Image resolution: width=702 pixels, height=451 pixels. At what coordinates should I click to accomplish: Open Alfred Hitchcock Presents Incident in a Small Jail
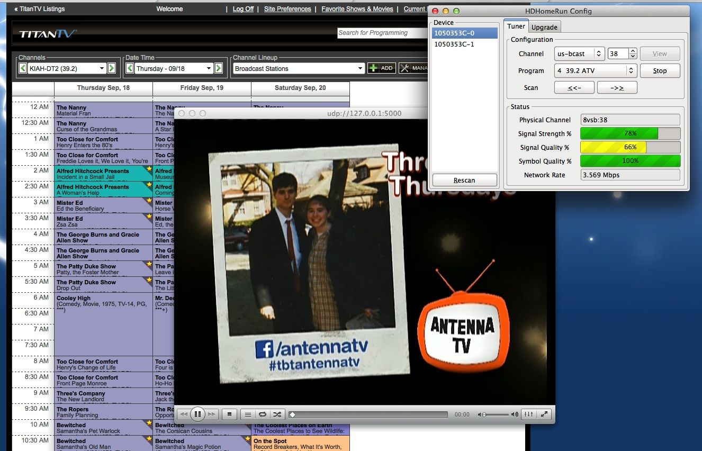(x=103, y=174)
